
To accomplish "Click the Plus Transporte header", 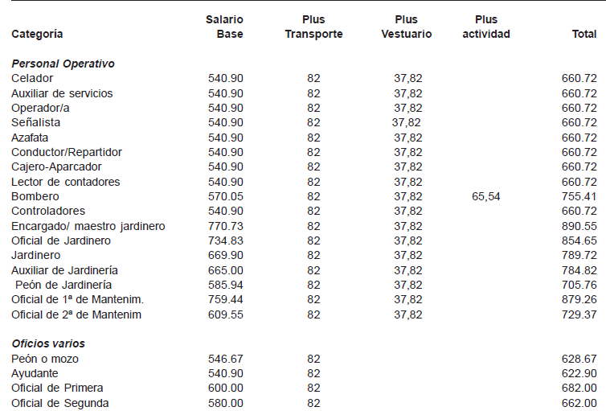I will [x=313, y=27].
